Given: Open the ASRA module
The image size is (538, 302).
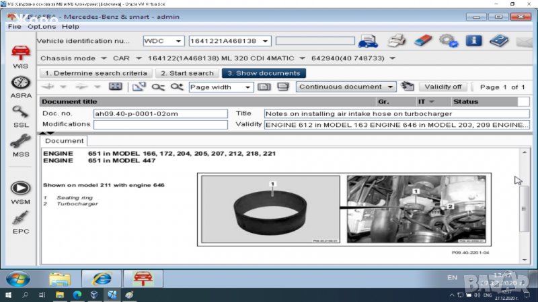Looking at the screenshot, I should coord(20,85).
